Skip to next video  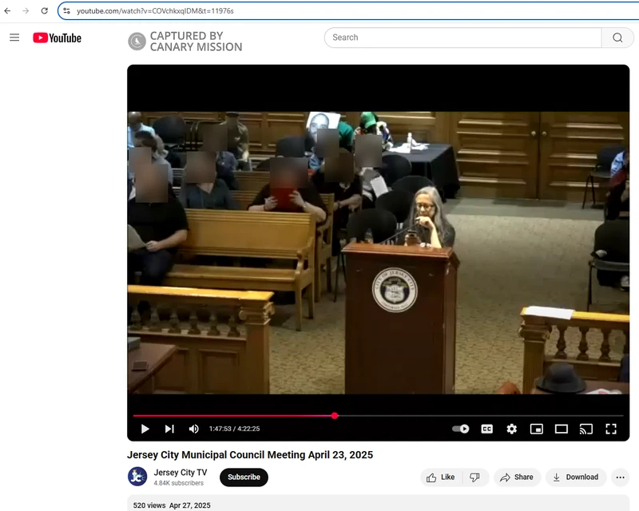pos(169,429)
